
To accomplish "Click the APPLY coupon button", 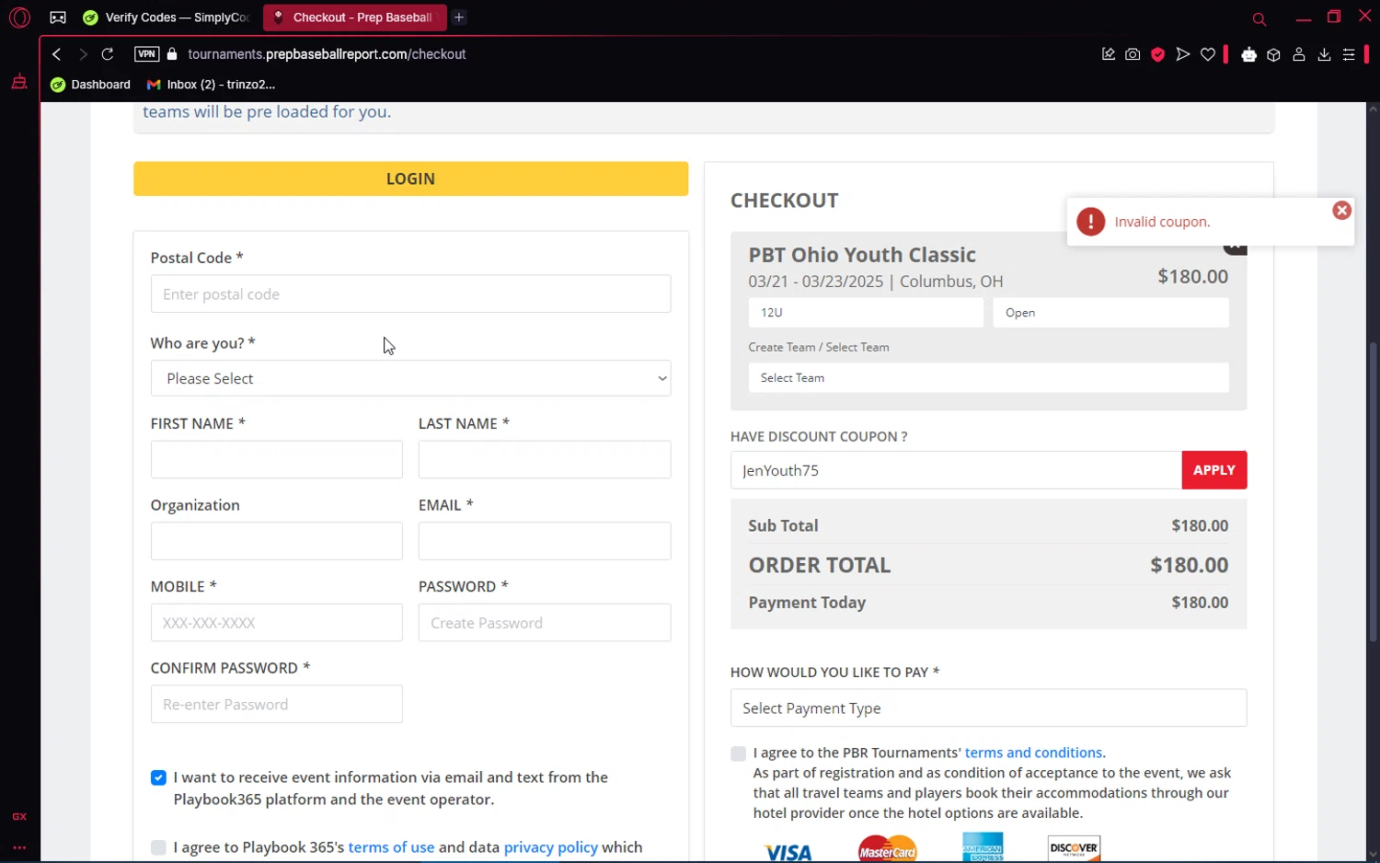I will click(1214, 470).
